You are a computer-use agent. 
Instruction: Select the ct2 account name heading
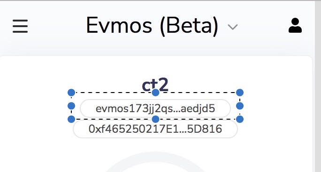coord(155,85)
